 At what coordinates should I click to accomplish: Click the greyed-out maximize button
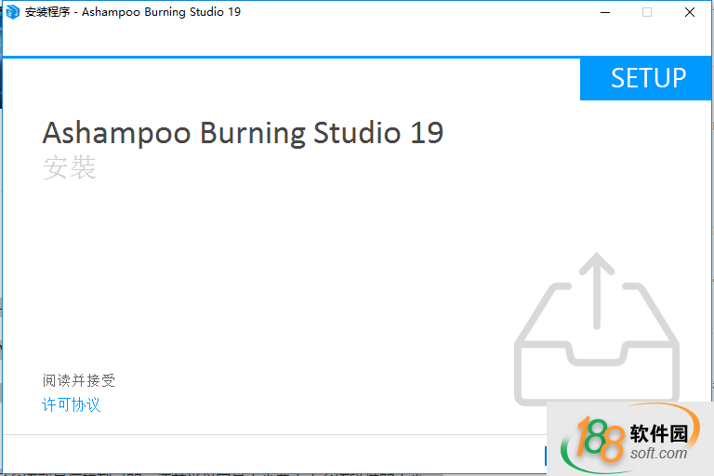(x=647, y=12)
